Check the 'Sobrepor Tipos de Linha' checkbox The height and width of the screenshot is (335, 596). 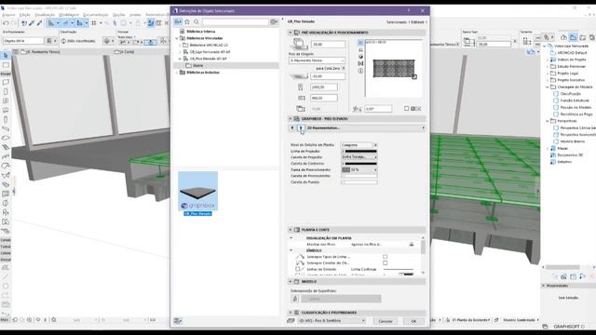tap(385, 257)
